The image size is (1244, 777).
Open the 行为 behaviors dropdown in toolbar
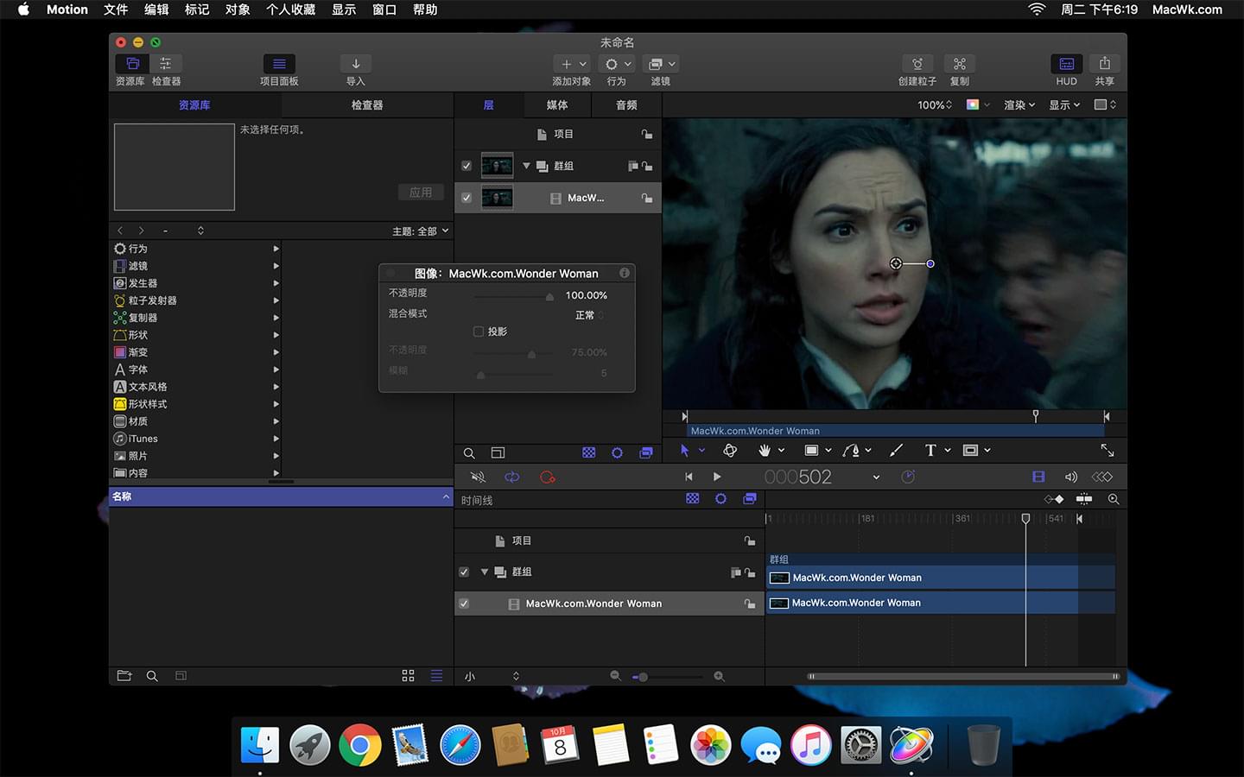pyautogui.click(x=618, y=64)
